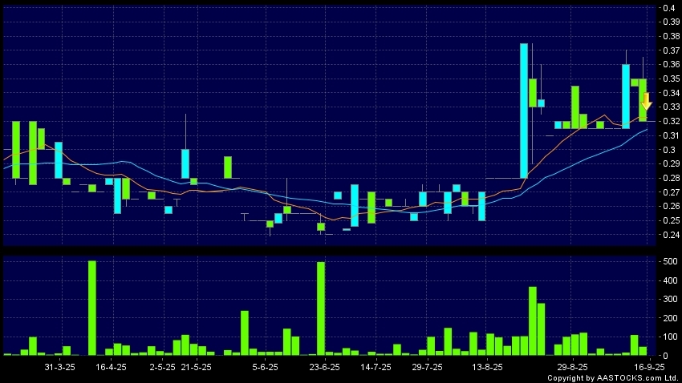
Task: Click the 0.32 price axis label
Action: coord(672,121)
